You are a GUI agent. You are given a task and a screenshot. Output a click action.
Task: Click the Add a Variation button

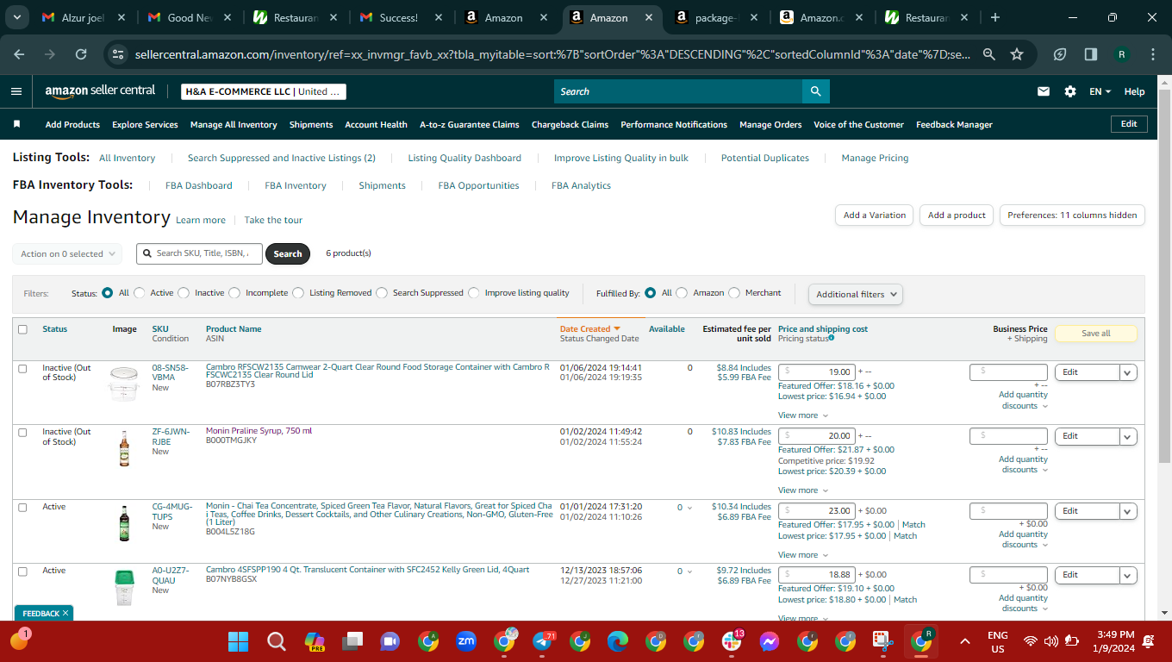point(875,215)
